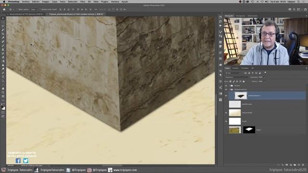
Task: Expand the Terreno group
Action: pos(229,86)
